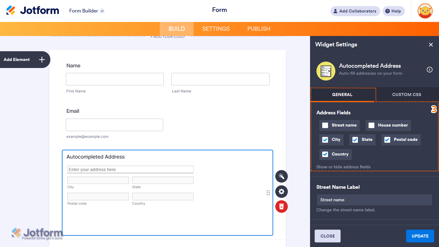Image resolution: width=439 pixels, height=247 pixels.
Task: Uncheck the State checkbox
Action: (355, 140)
